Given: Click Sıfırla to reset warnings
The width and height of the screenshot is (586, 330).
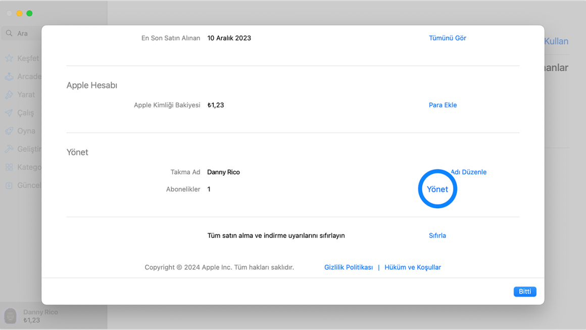Looking at the screenshot, I should click(x=437, y=235).
